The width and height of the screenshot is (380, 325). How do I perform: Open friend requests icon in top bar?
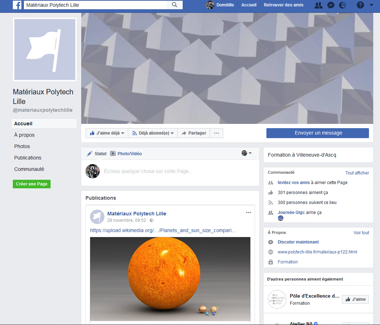coord(318,5)
